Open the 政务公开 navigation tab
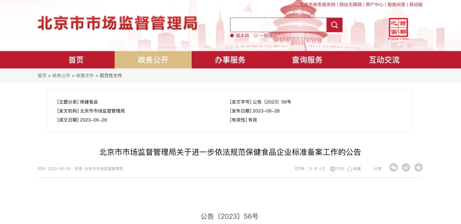 (153, 60)
